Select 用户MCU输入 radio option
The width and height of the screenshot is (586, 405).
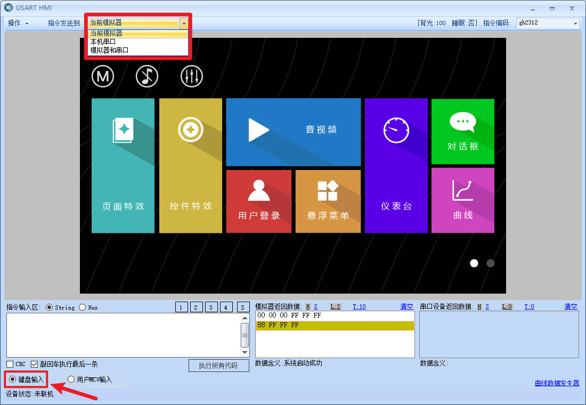tap(71, 379)
